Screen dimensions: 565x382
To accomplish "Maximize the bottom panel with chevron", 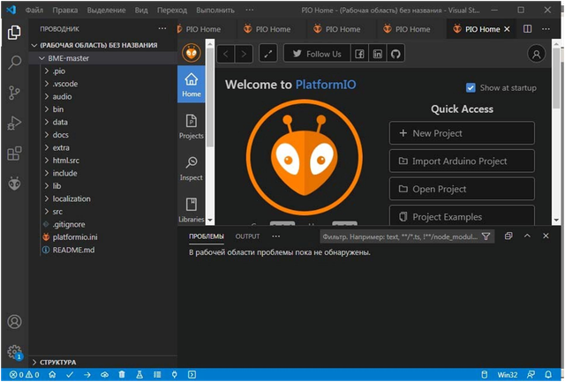I will 527,236.
